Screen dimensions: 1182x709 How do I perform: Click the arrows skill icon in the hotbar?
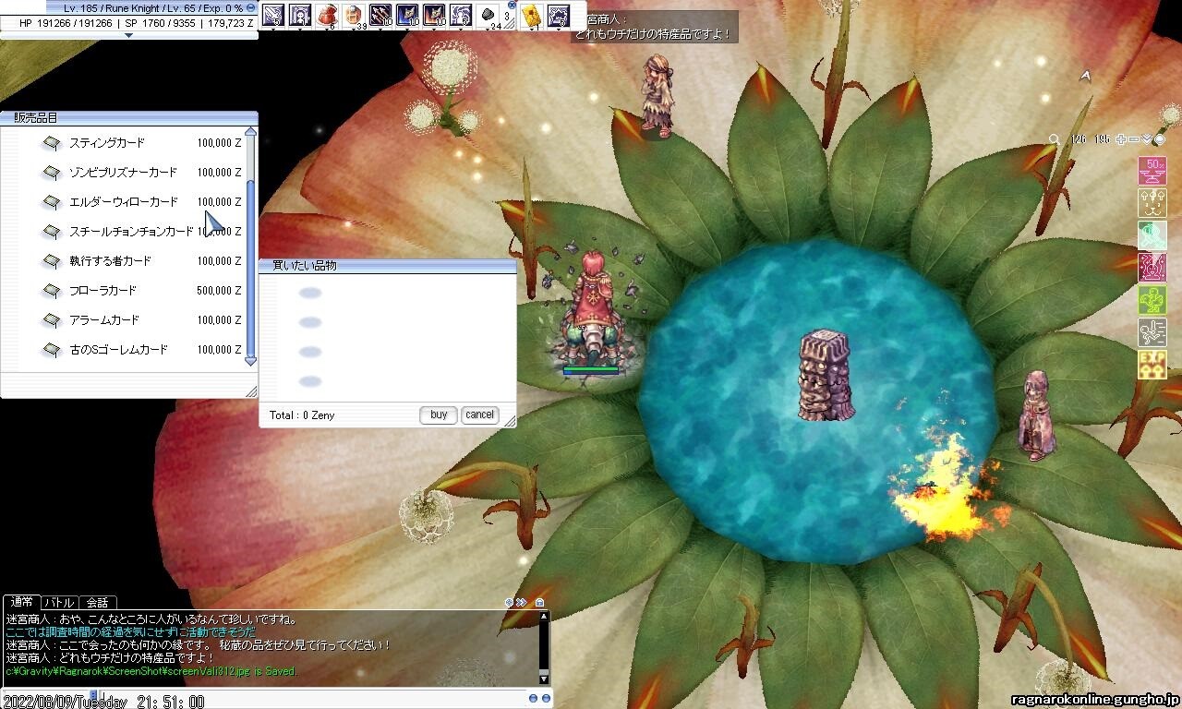coord(380,14)
